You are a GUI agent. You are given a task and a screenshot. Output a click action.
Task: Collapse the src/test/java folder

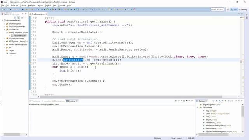[x=5, y=30]
